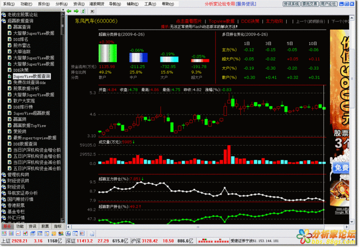359x247 pixels.
Task: Refresh the page with the reload icon
Action: [83, 11]
